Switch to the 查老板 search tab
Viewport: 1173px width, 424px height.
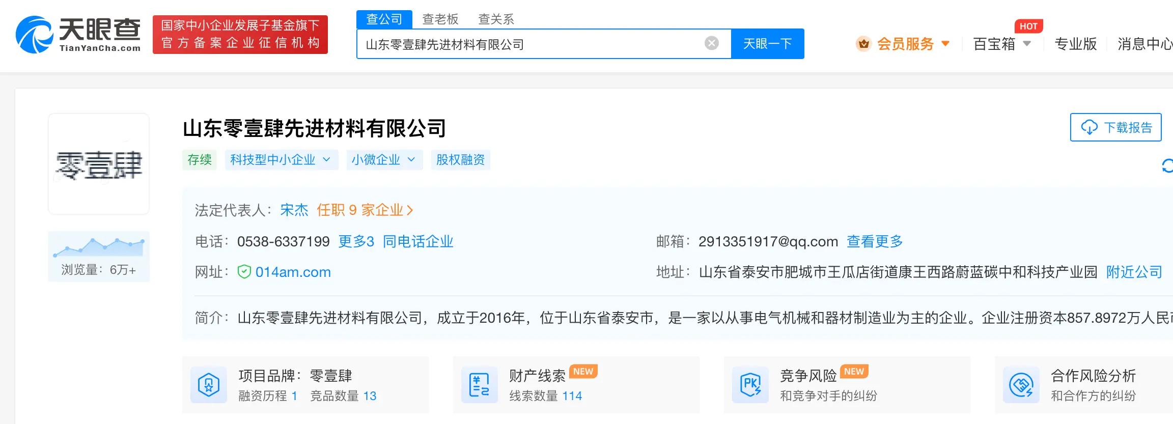click(440, 19)
